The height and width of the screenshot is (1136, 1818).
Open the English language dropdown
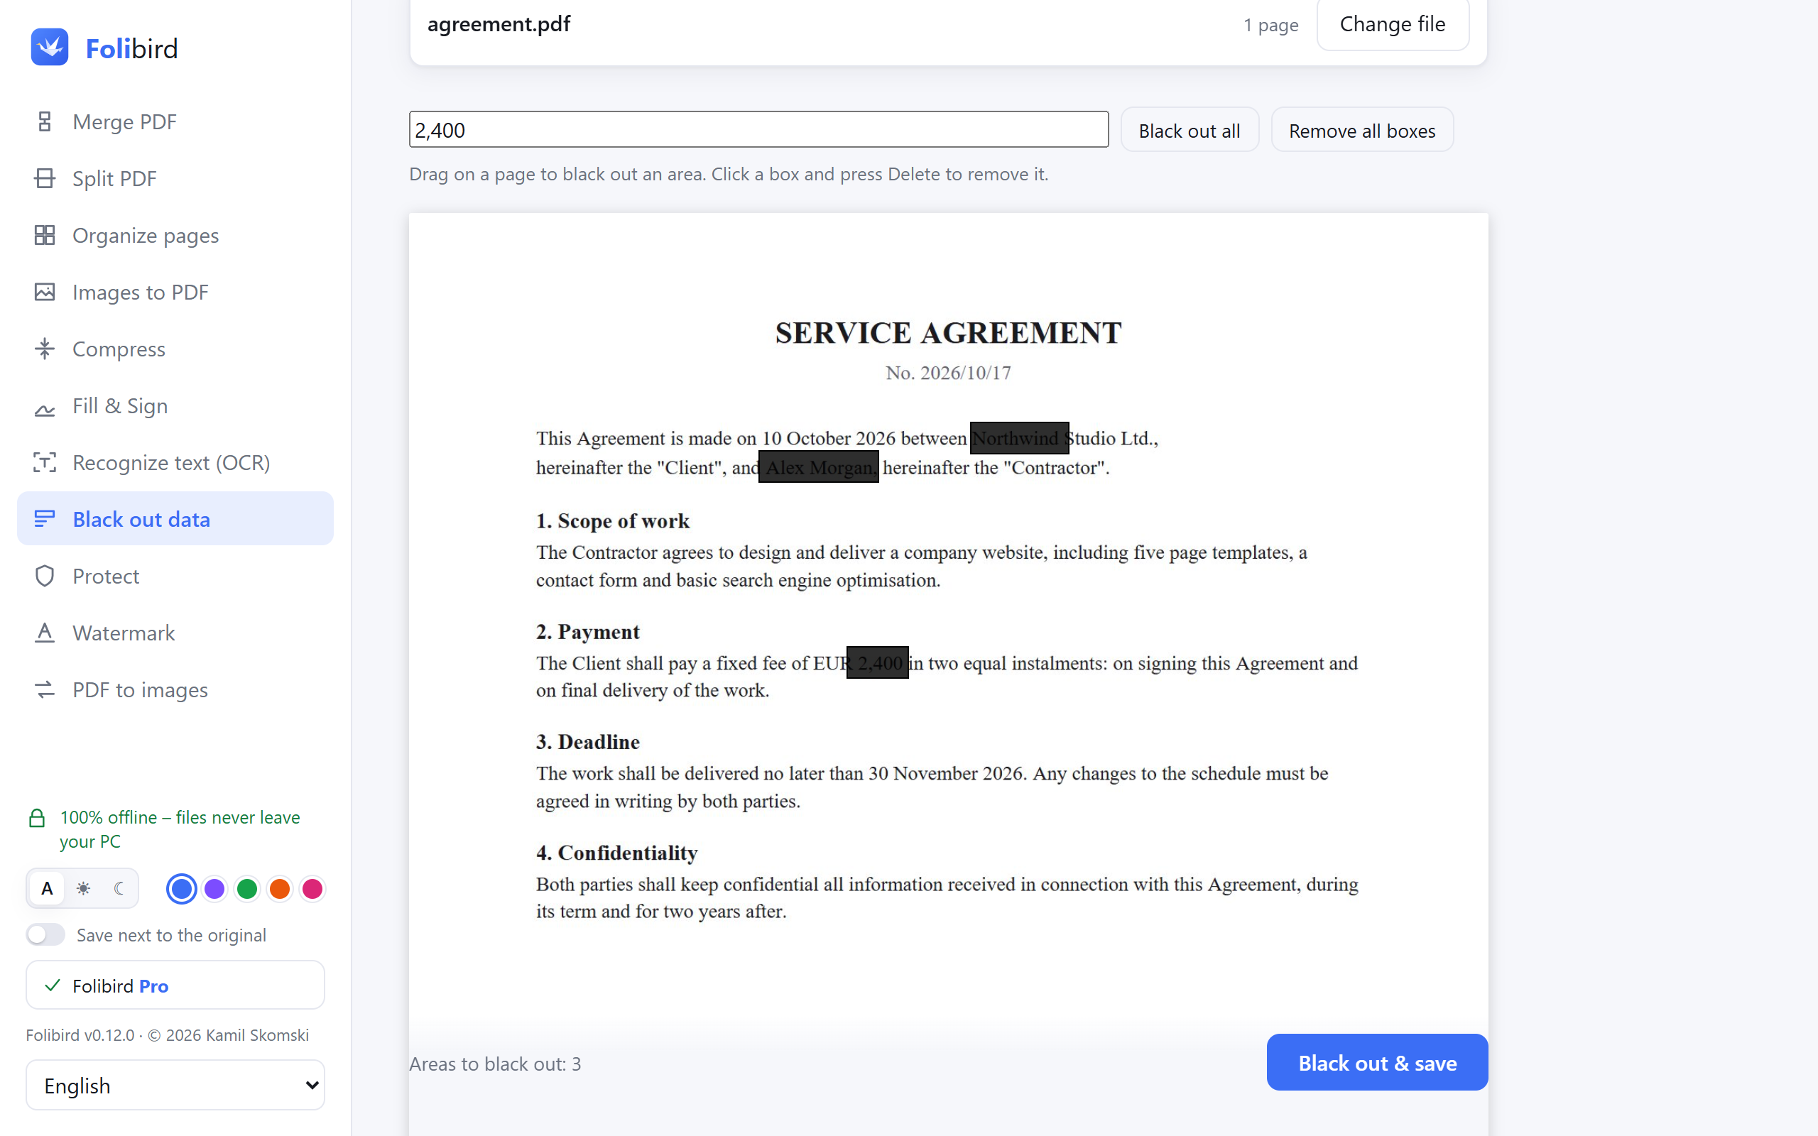click(x=175, y=1085)
